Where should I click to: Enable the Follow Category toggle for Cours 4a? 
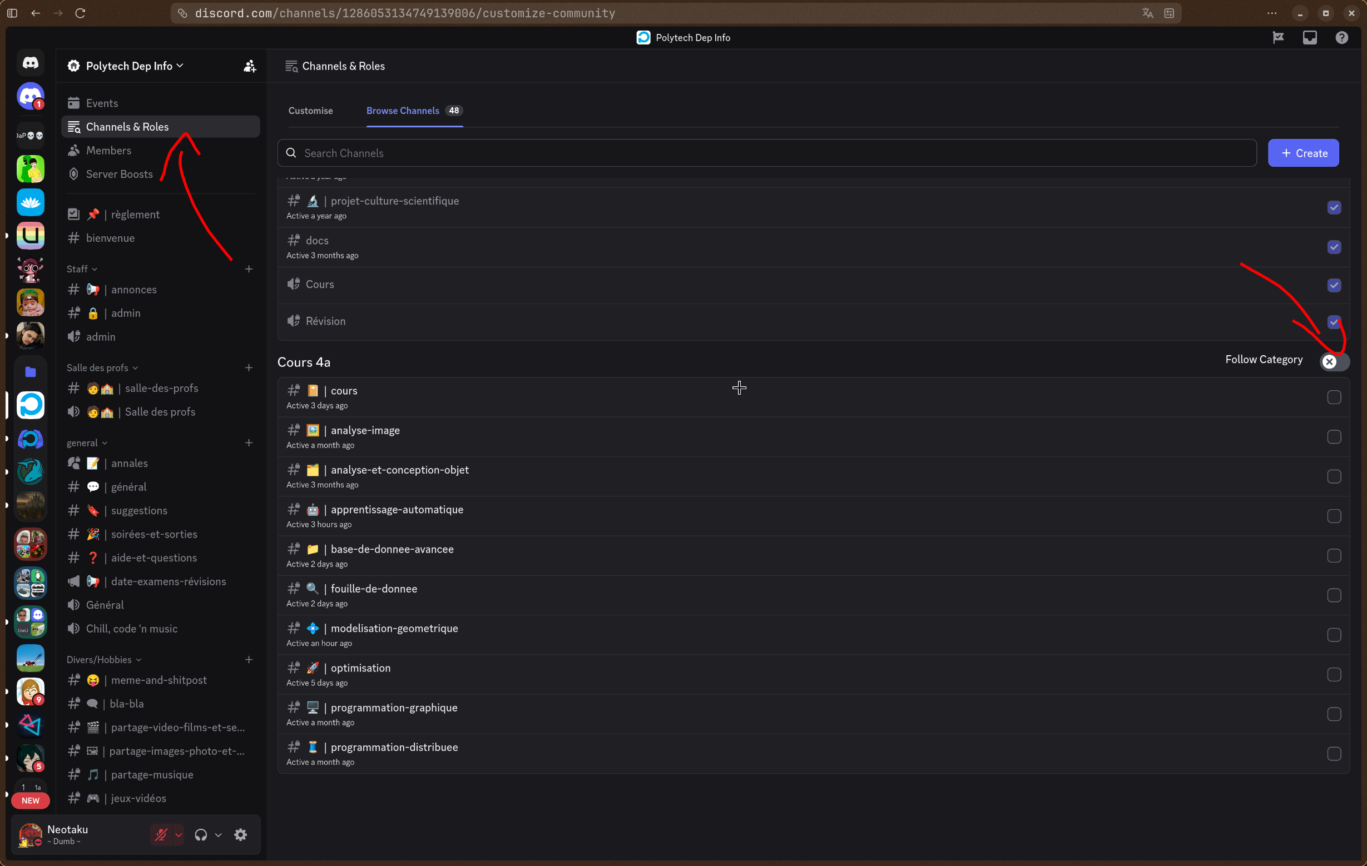coord(1334,361)
